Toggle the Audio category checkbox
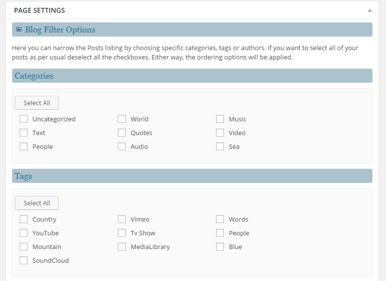 click(122, 146)
